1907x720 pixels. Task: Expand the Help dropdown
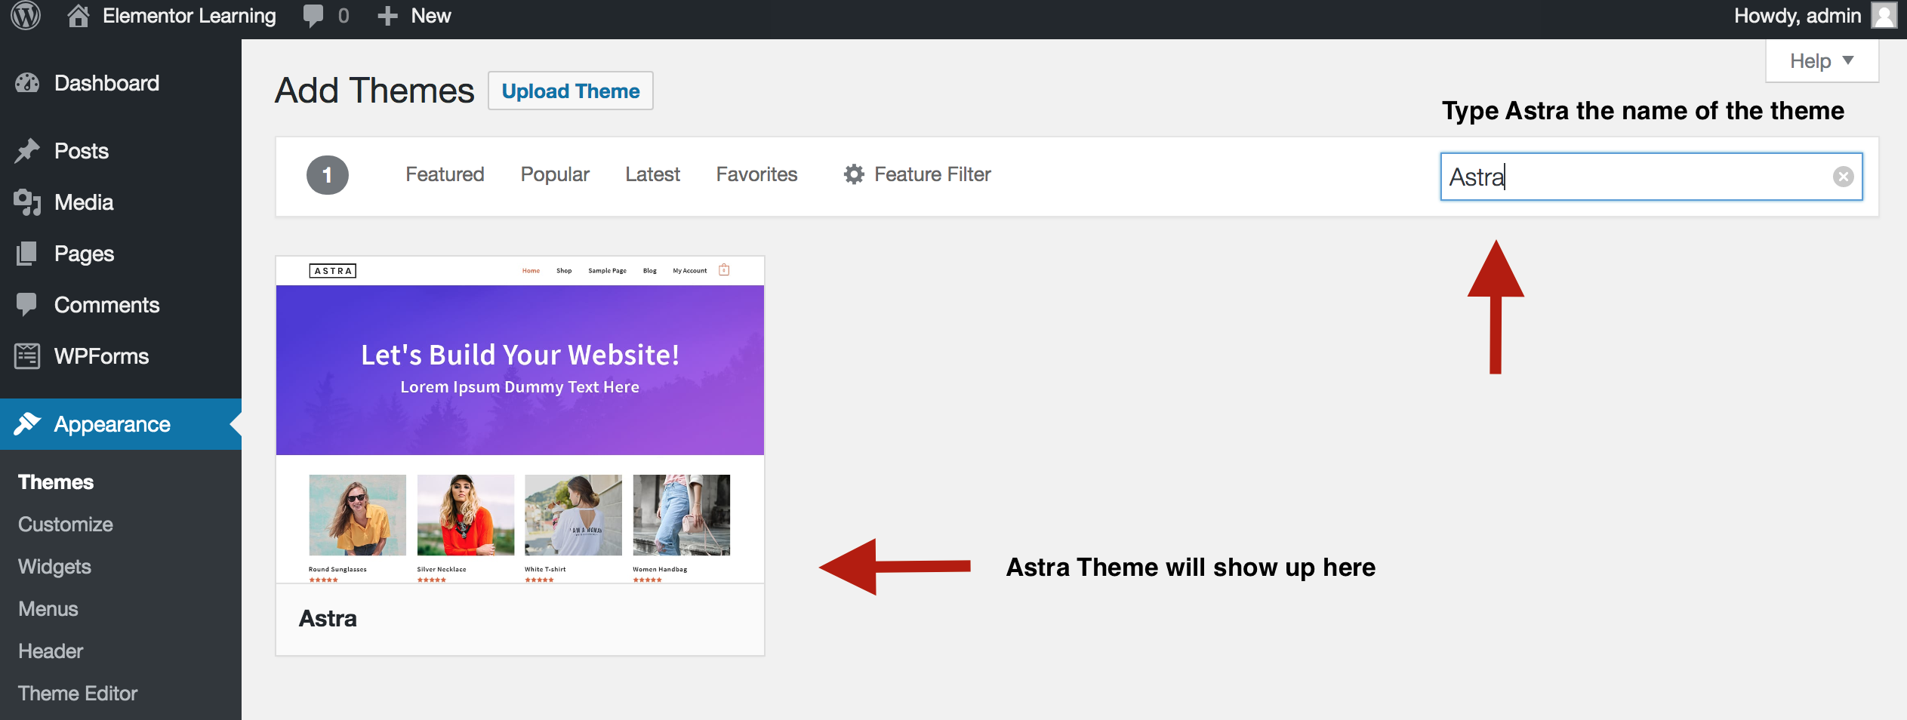(1821, 61)
